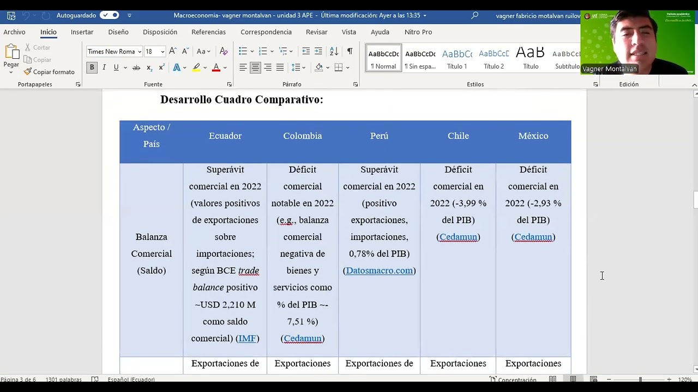Switch to the Revisar tab
Viewport: 698px width, 392px height.
pyautogui.click(x=316, y=32)
